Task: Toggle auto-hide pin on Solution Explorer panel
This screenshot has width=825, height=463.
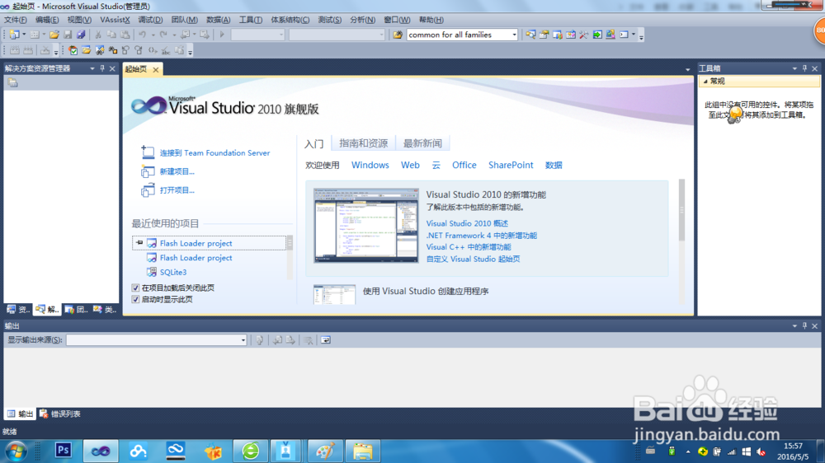Action: click(x=102, y=68)
